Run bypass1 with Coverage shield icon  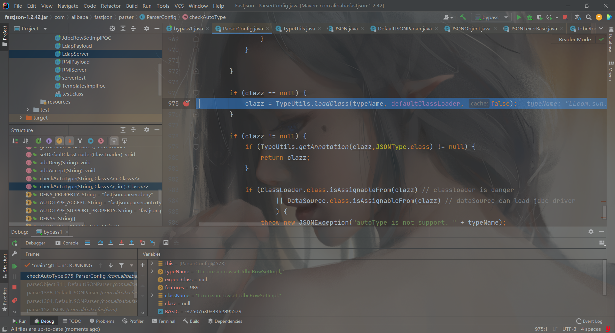point(540,17)
